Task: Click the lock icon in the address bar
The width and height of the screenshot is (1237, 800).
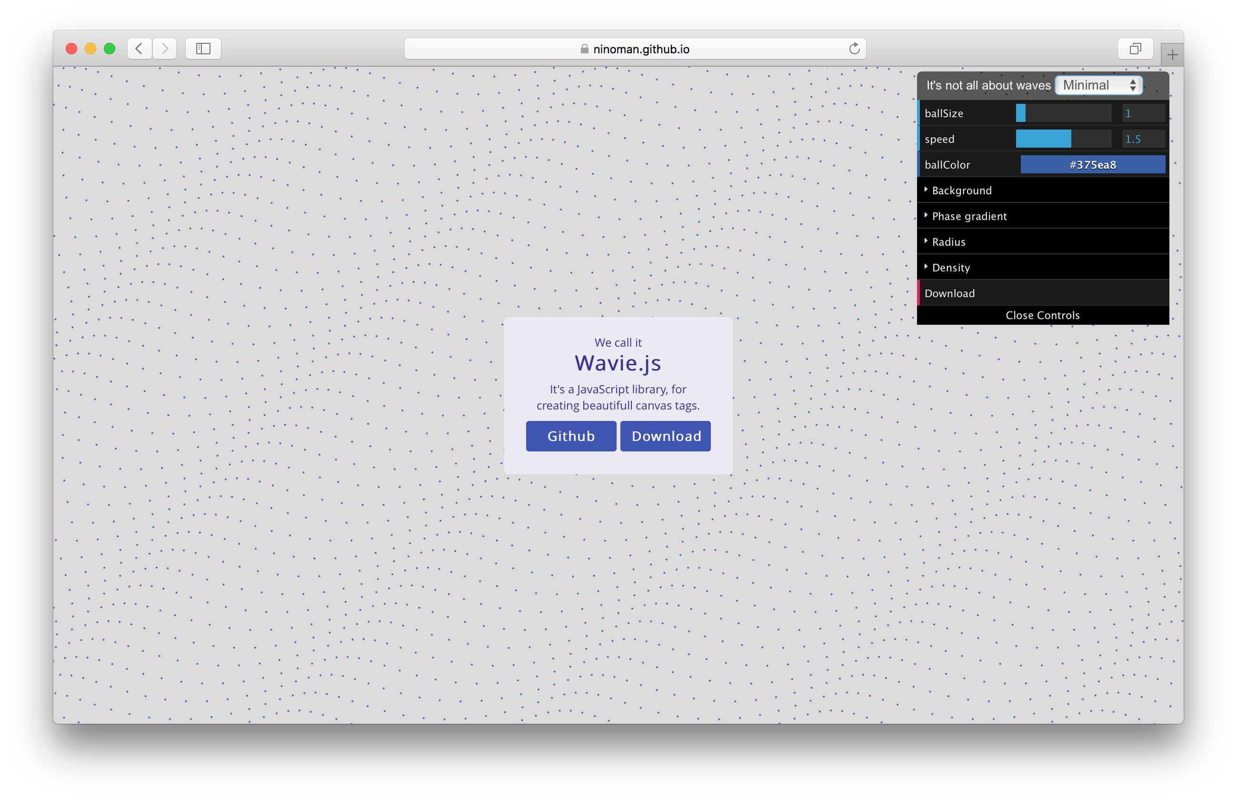Action: click(584, 49)
